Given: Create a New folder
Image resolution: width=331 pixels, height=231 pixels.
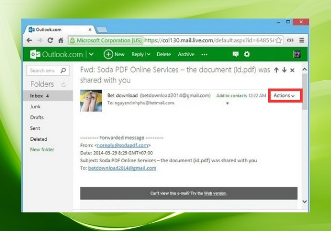Looking at the screenshot, I should [42, 150].
